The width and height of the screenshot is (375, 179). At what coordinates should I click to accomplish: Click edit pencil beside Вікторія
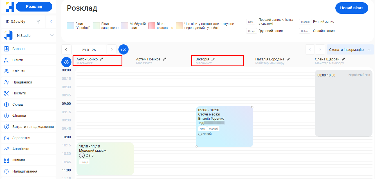(x=213, y=59)
